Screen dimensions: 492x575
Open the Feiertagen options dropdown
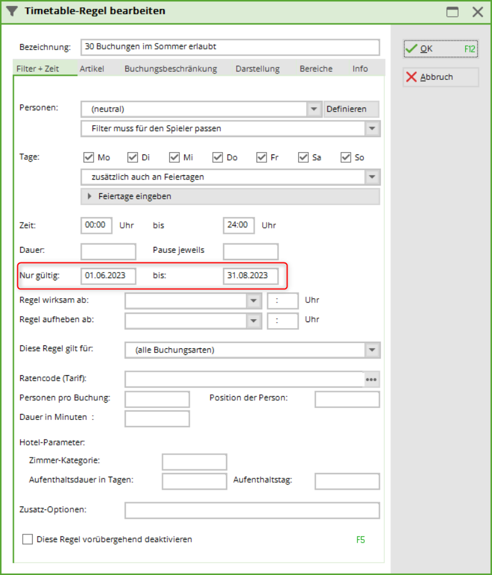[x=372, y=177]
